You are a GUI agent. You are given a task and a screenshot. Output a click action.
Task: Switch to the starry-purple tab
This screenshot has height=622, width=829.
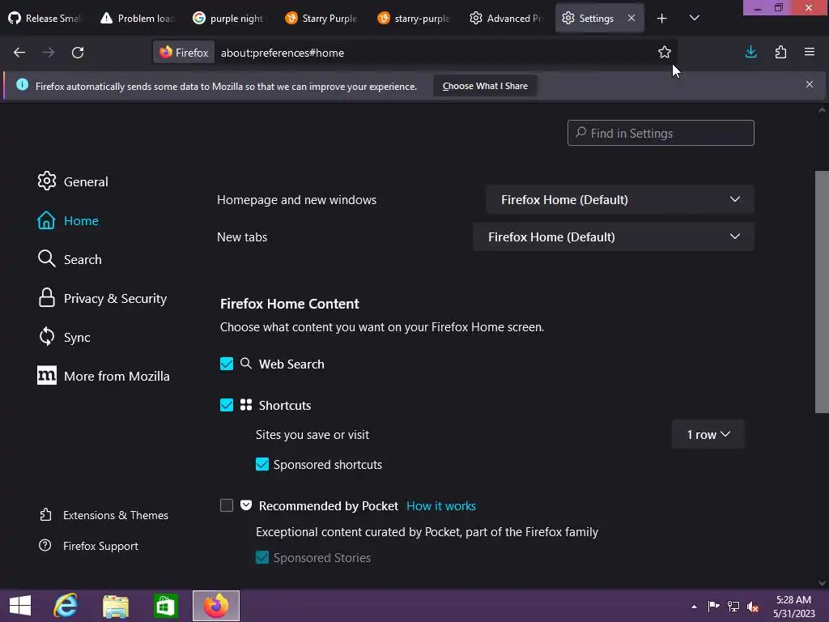tap(415, 18)
